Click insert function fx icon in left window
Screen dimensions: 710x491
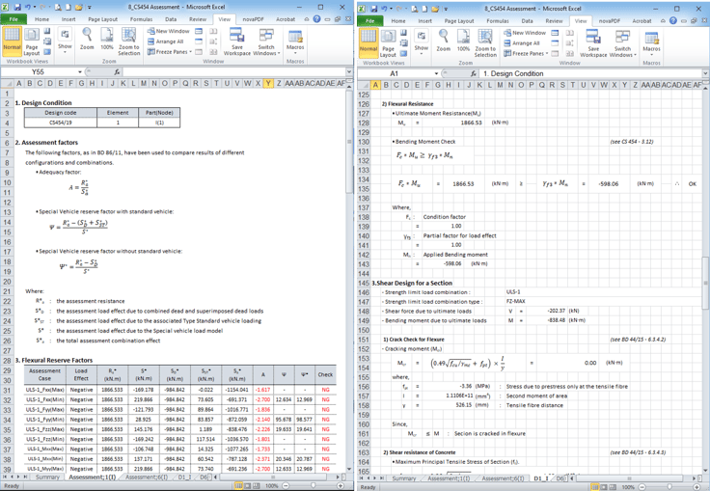click(x=117, y=72)
